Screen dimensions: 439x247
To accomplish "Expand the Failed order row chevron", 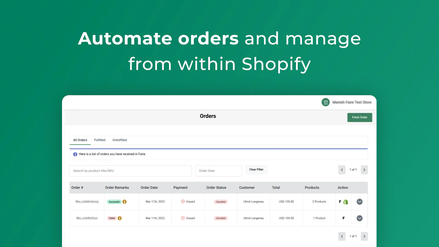I will [x=360, y=218].
